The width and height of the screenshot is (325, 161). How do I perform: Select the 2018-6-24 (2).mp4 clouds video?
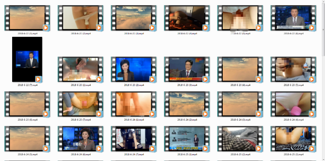tap(187, 104)
